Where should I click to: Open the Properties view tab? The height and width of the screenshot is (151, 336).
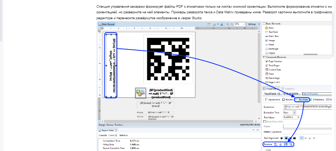click(271, 89)
